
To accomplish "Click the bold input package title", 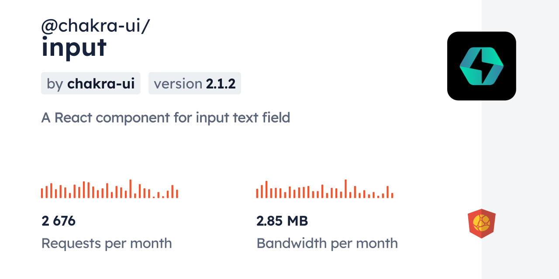I will tap(74, 47).
